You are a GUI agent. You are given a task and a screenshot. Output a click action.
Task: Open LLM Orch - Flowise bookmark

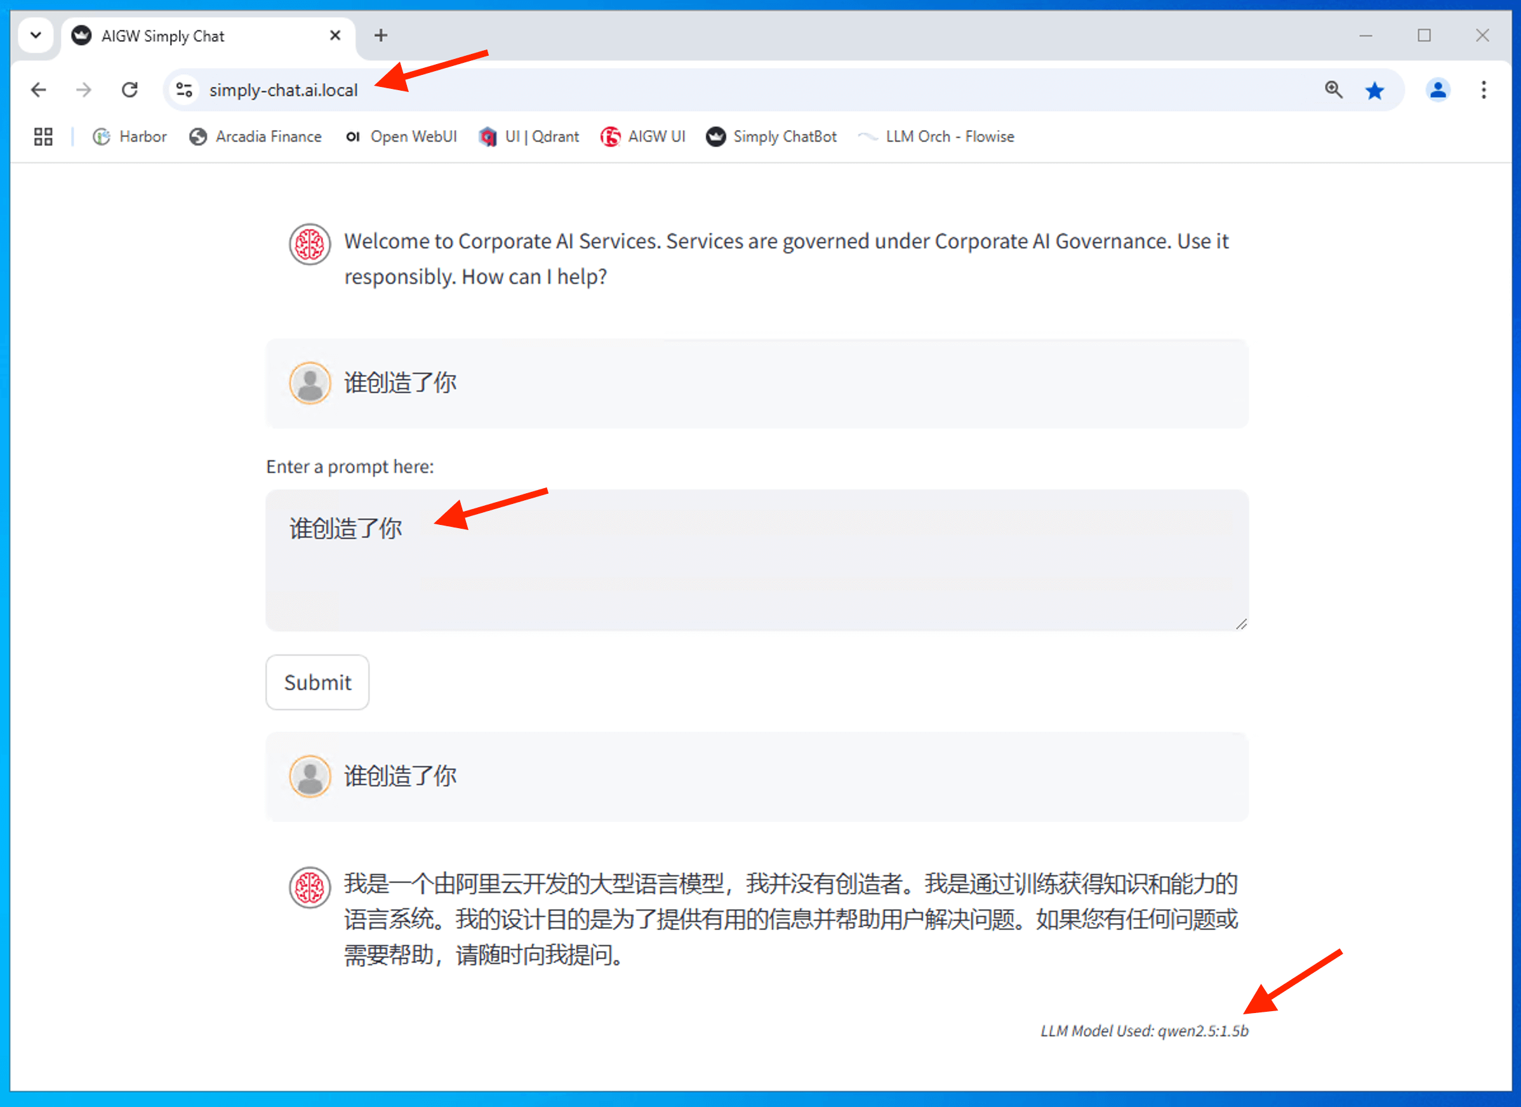click(936, 136)
